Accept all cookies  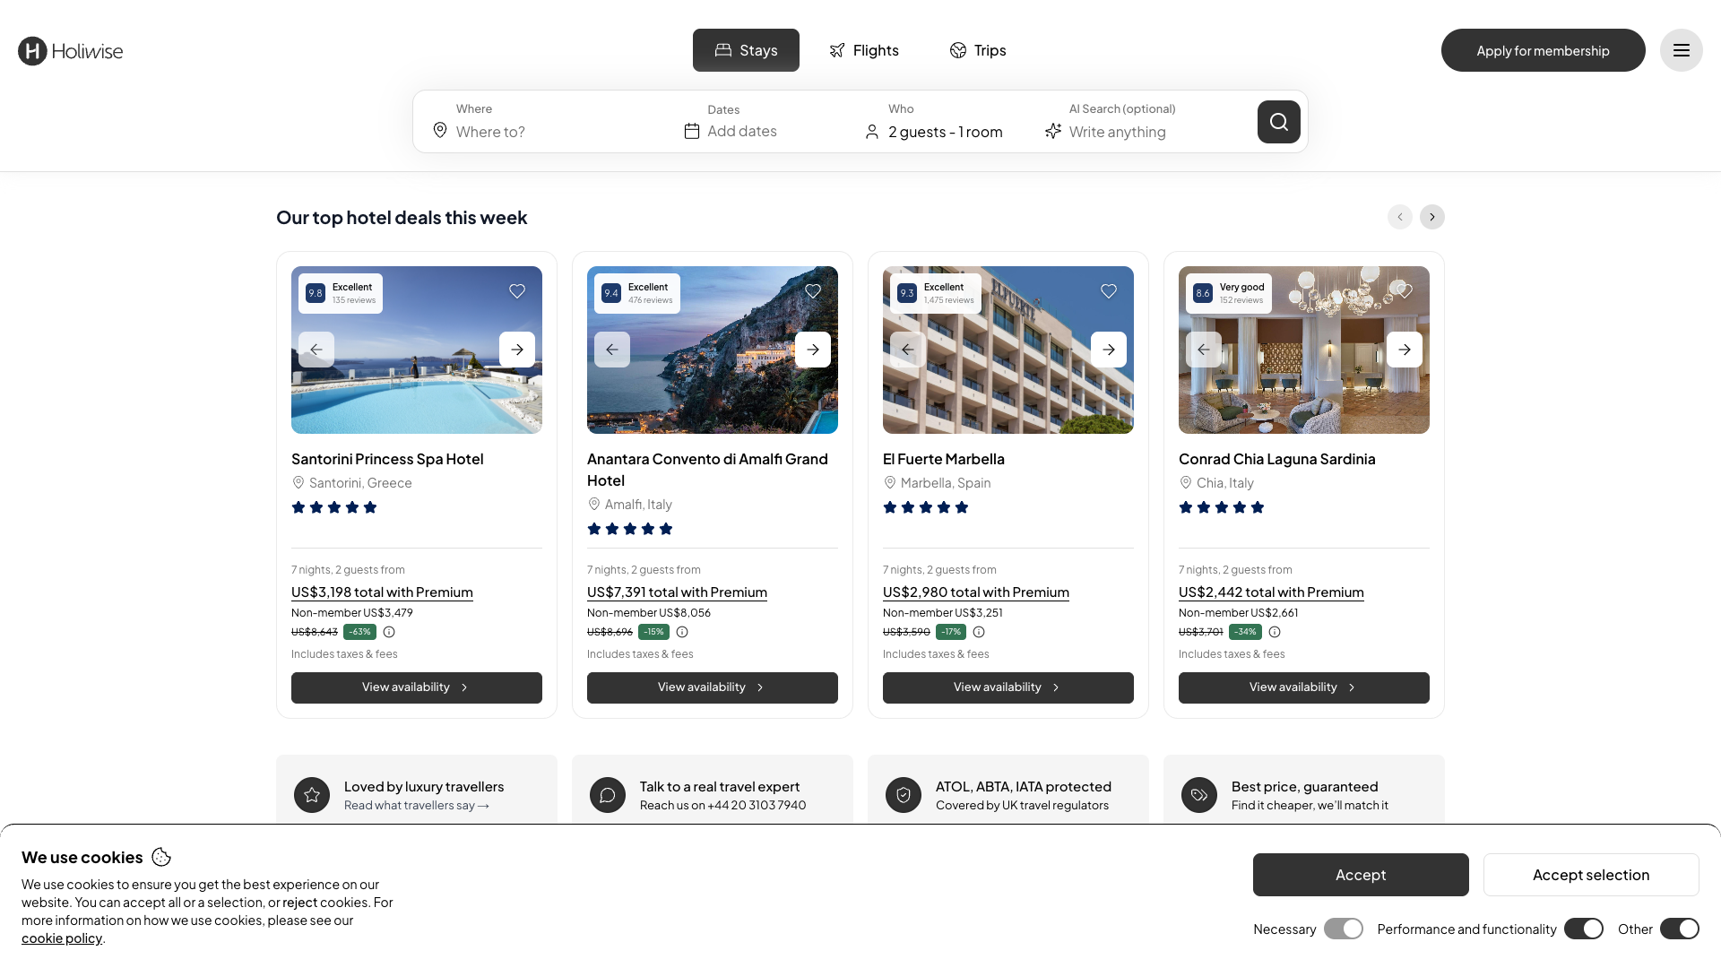(x=1361, y=875)
